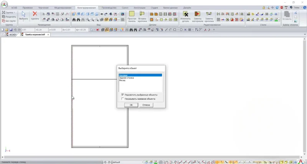Switch to the Моделирование ribbon tab
The width and height of the screenshot is (307, 164).
[63, 8]
